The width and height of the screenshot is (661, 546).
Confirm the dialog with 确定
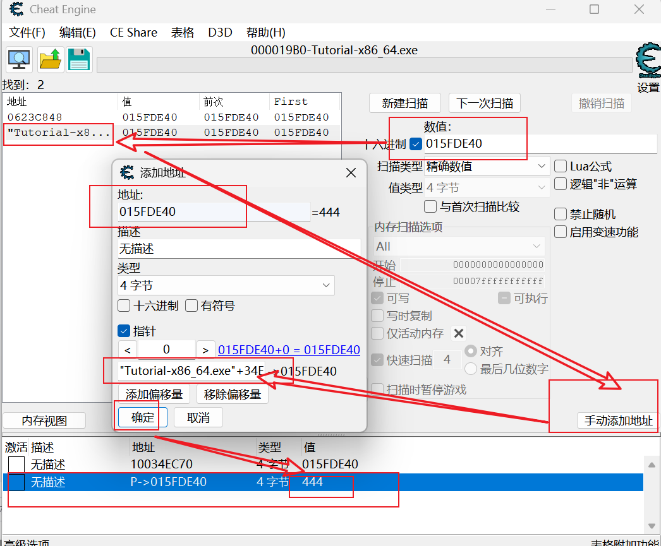coord(140,417)
